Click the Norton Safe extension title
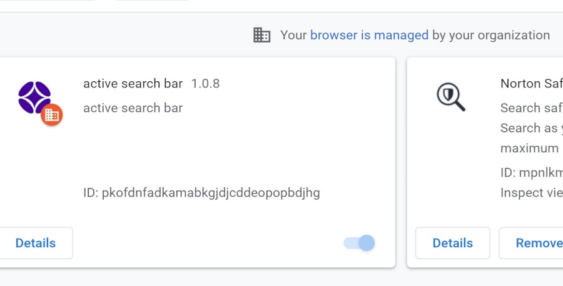 532,83
